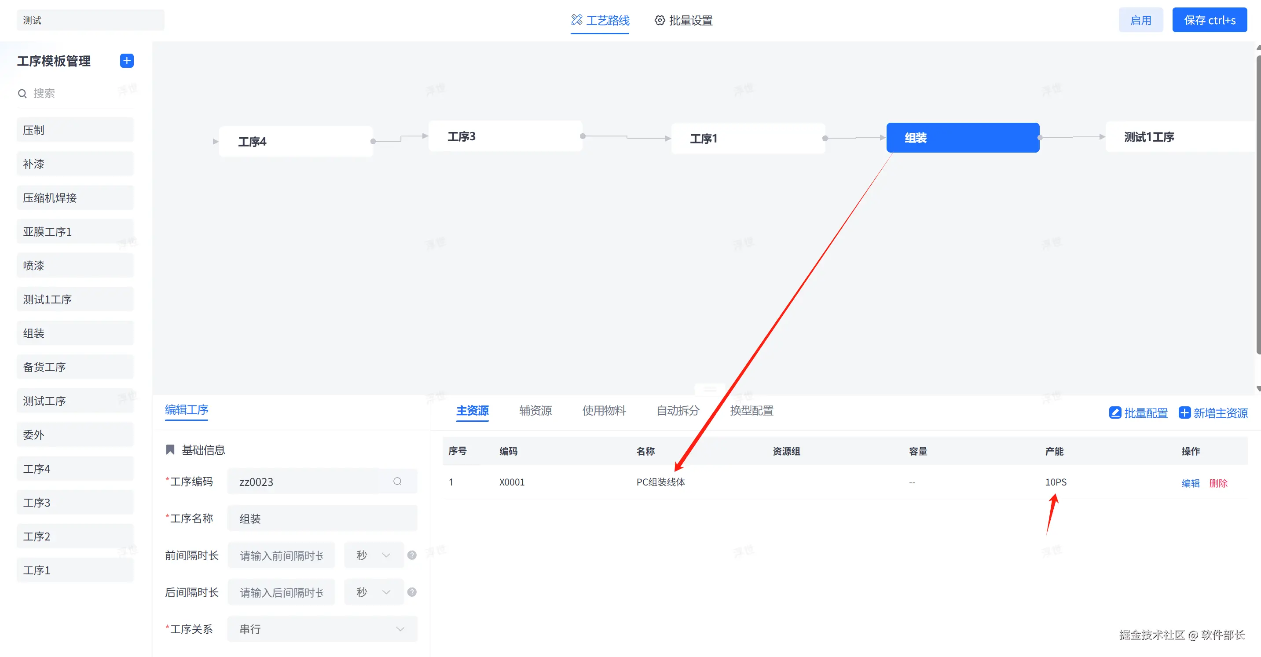Image resolution: width=1261 pixels, height=657 pixels.
Task: Open the 前间隔时长 unit dropdown
Action: point(374,555)
